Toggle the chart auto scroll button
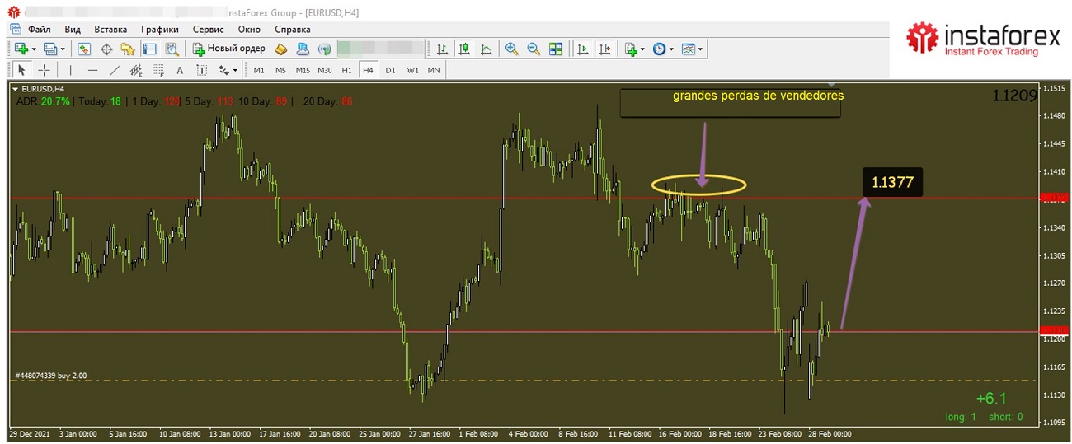1072x444 pixels. 583,49
